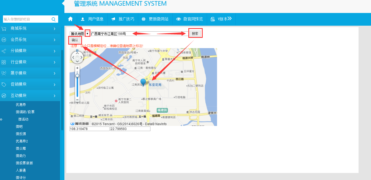Screen dimensions: 371x180
Task: Click the magnifier icon in the sidebar search
Action: pyautogui.click(x=54, y=19)
